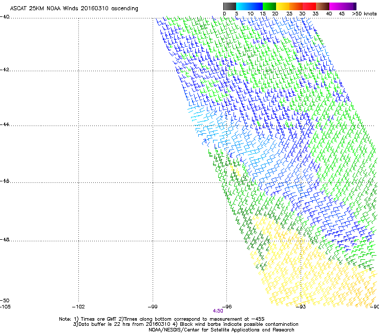Viewport: 379px width, 333px height.
Task: Click the '5' label under the color scale
Action: (237, 14)
